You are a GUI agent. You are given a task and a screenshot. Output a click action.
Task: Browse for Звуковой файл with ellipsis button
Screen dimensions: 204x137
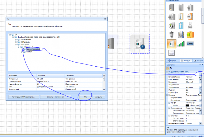pos(200,77)
